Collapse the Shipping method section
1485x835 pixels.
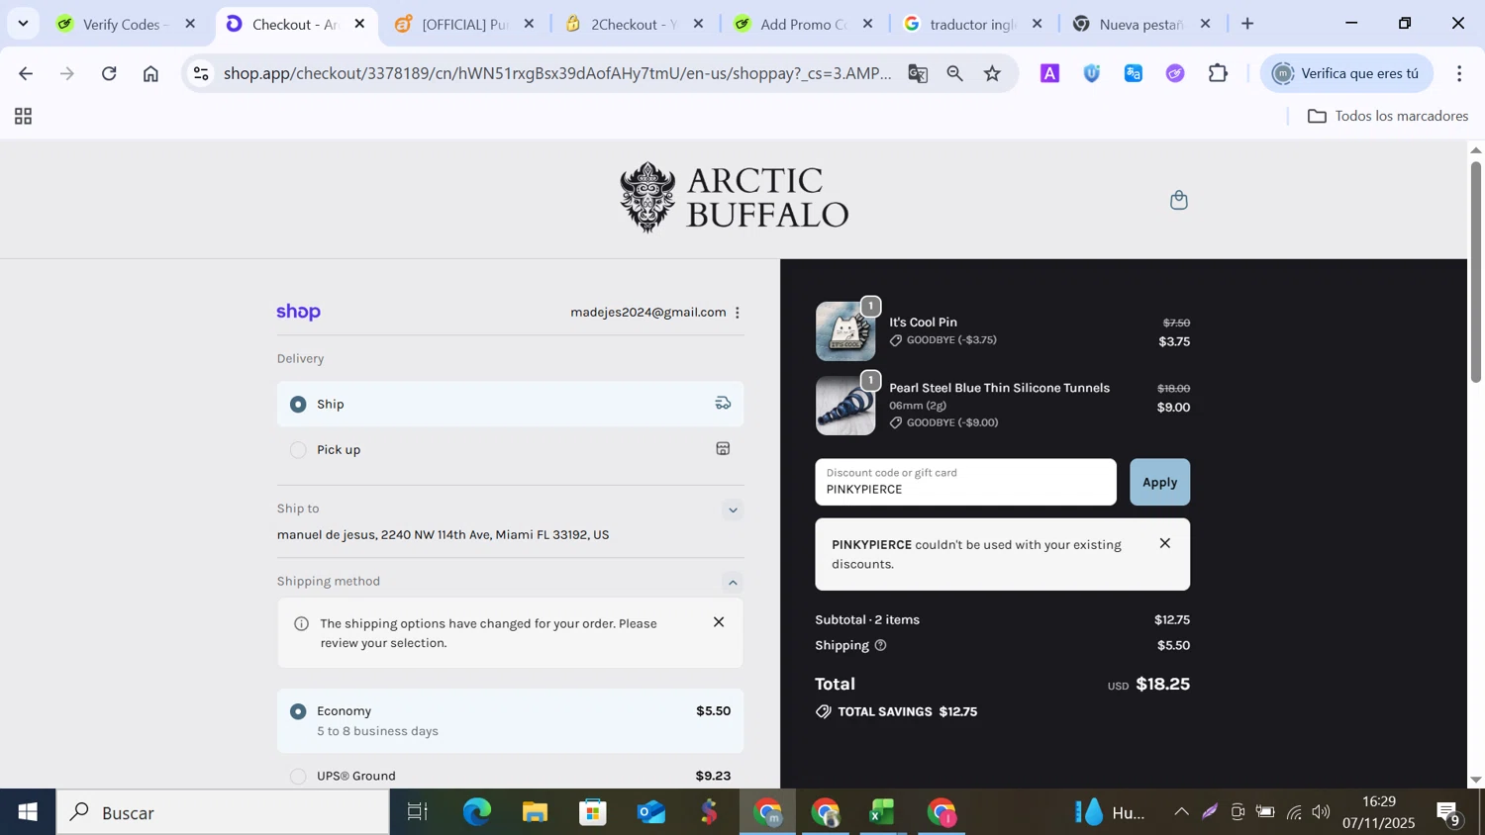click(x=733, y=582)
